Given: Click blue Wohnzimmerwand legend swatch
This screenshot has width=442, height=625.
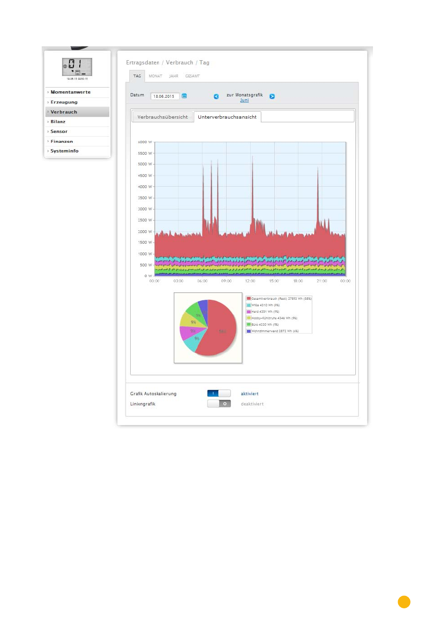Looking at the screenshot, I should [249, 331].
